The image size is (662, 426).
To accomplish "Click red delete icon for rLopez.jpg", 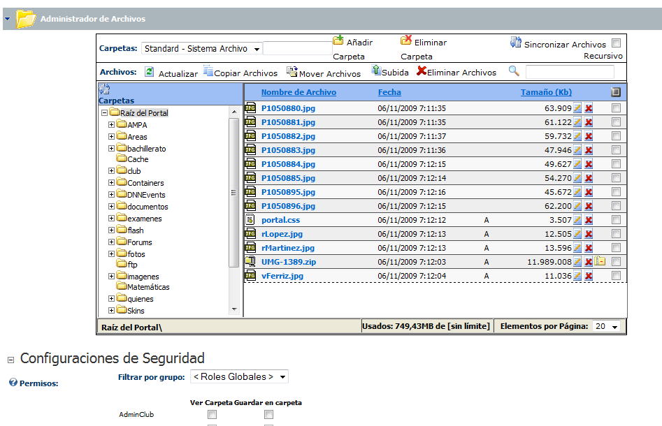I will point(589,234).
